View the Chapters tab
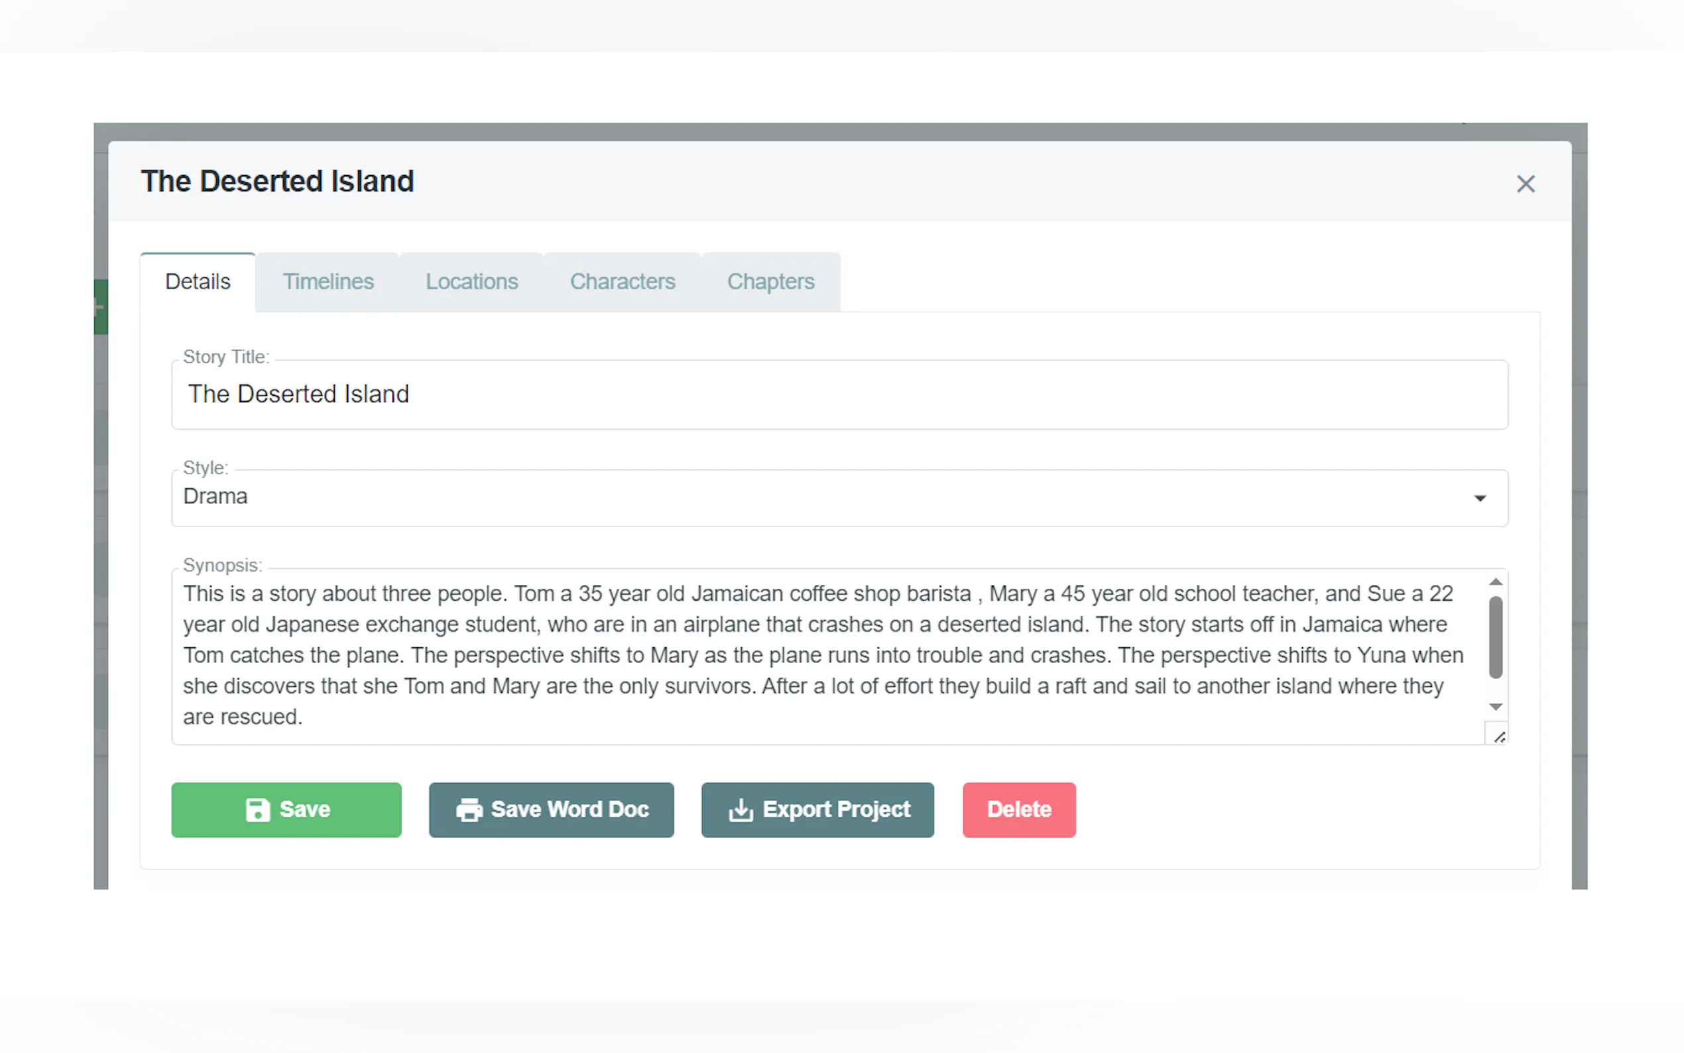 770,282
